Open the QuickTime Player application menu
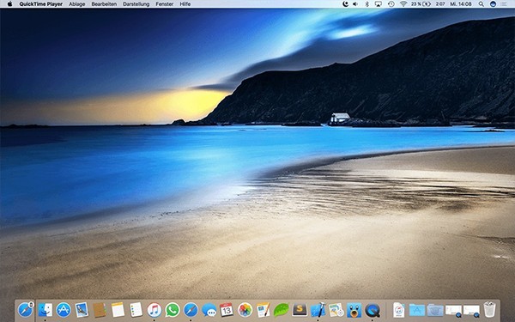 click(40, 4)
